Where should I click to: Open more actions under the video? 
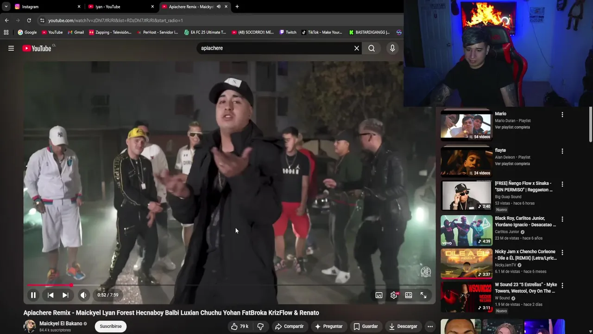pyautogui.click(x=430, y=327)
